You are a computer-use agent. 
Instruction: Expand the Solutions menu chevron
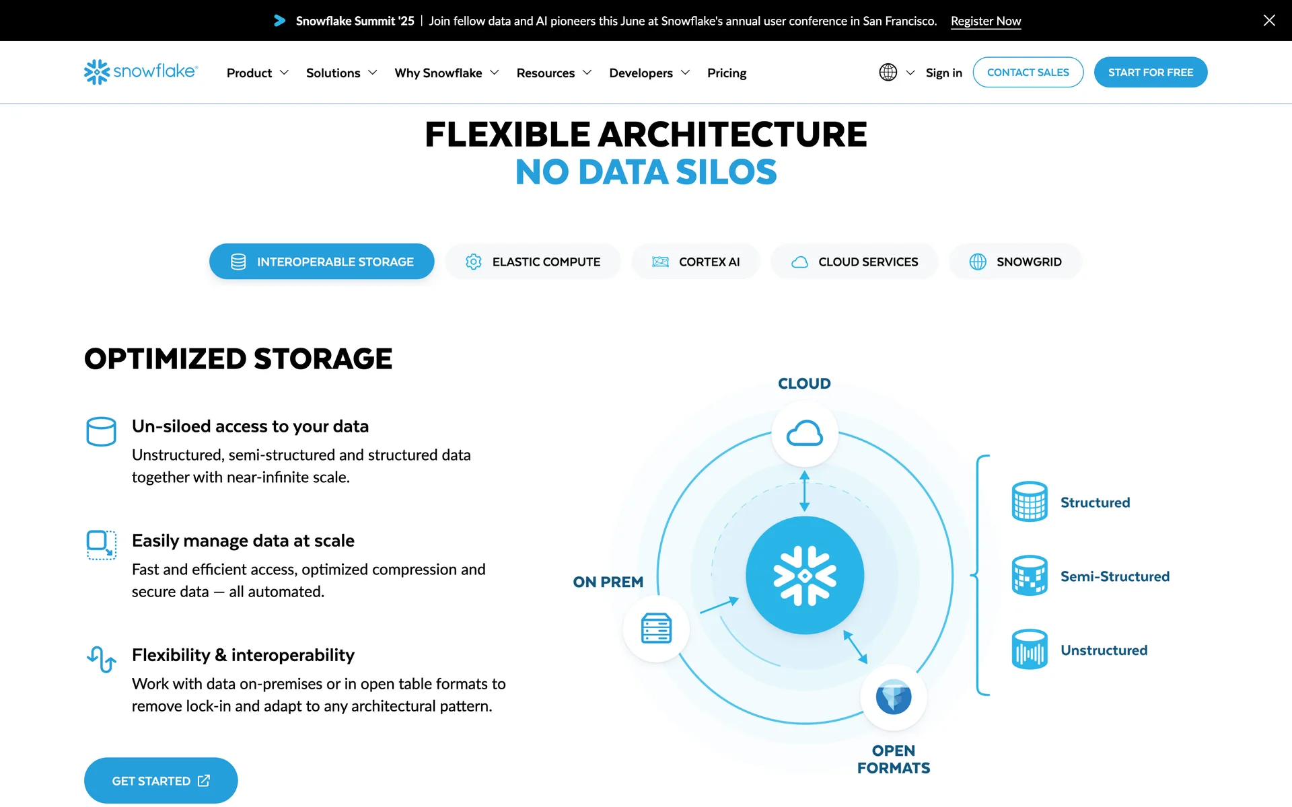point(372,73)
